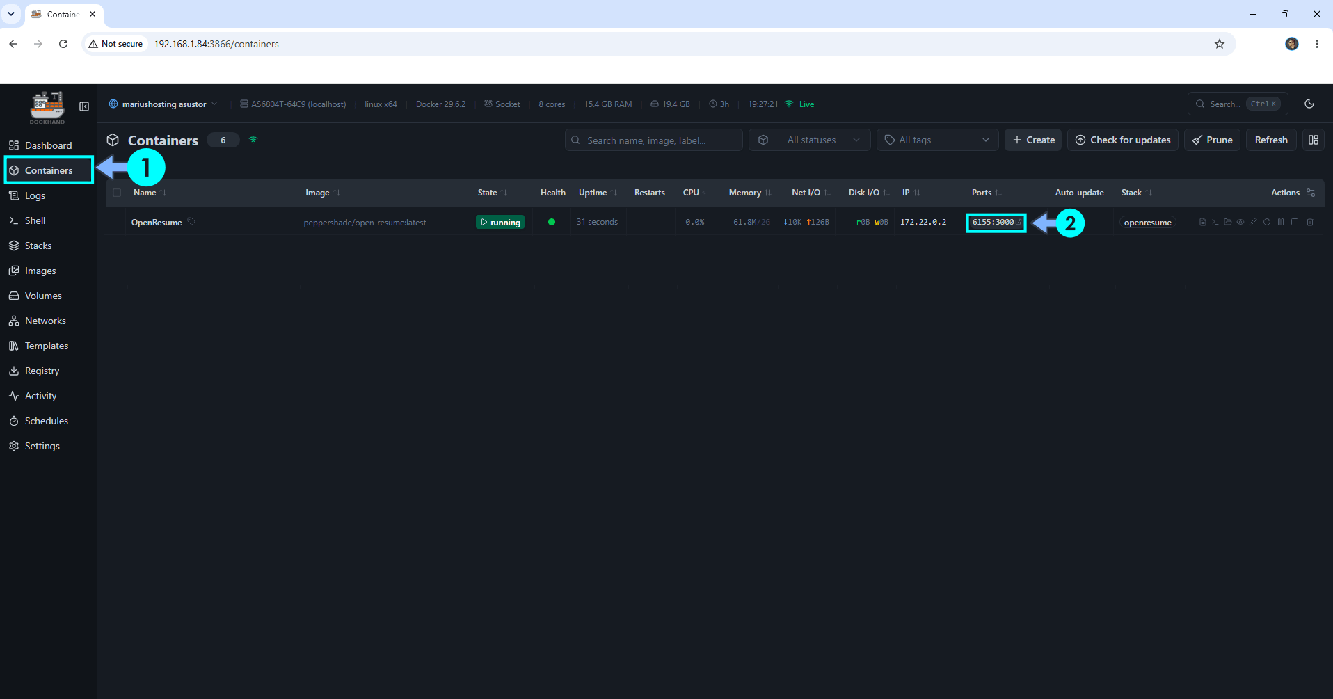Click the Refresh button
Viewport: 1333px width, 699px height.
[x=1271, y=140]
